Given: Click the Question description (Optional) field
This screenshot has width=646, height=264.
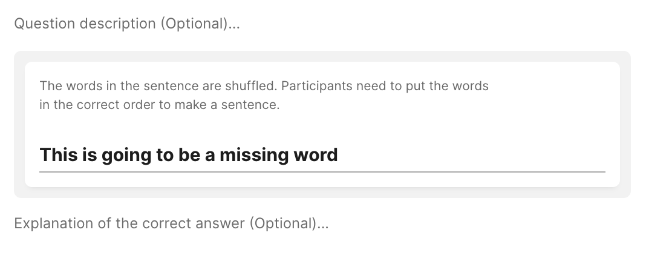Looking at the screenshot, I should coord(127,24).
